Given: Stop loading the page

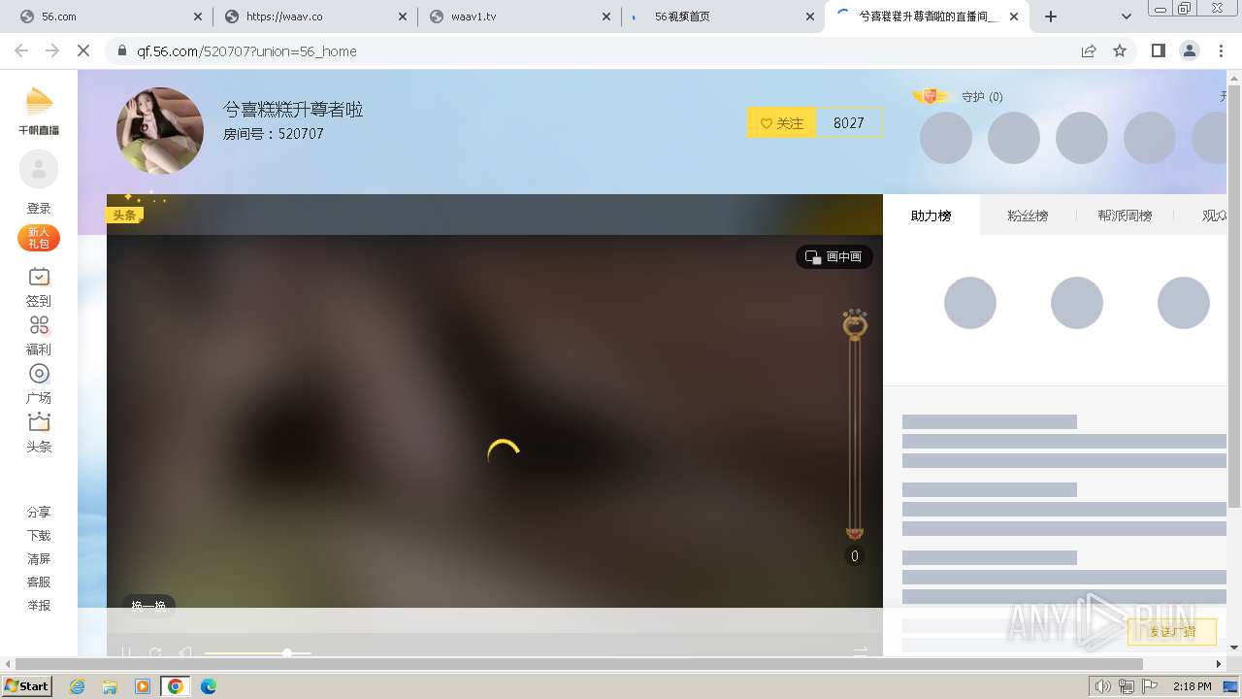Looking at the screenshot, I should (x=82, y=50).
